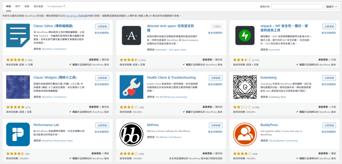The image size is (342, 164).
Task: Click the Performance Lab plugin icon
Action: [18, 134]
